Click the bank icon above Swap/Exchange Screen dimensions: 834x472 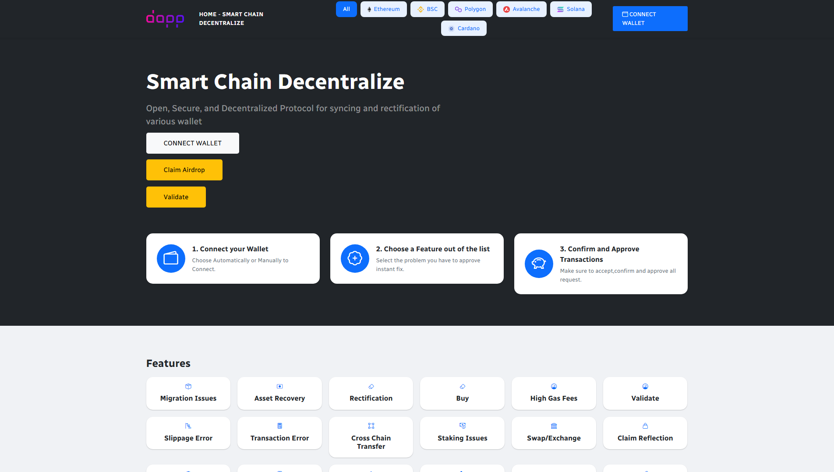click(x=554, y=426)
